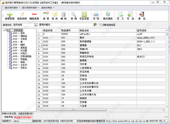Select tree category 0105 - 咖啡
The height and width of the screenshot is (124, 170).
[x=19, y=45]
